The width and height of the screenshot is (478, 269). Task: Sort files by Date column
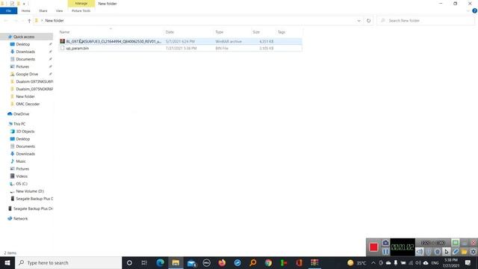170,32
